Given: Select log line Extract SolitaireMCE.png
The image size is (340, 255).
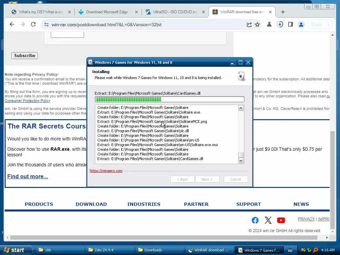Looking at the screenshot, I should pyautogui.click(x=152, y=122).
